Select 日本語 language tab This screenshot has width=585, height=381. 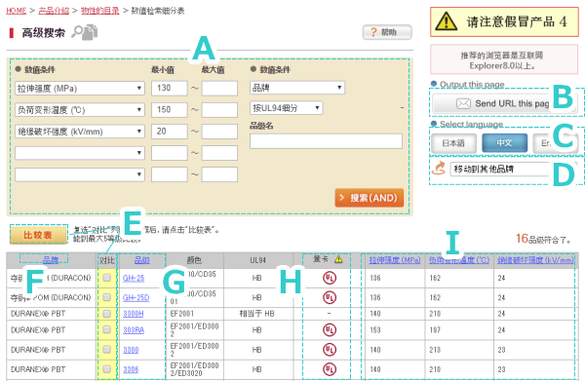pos(453,143)
